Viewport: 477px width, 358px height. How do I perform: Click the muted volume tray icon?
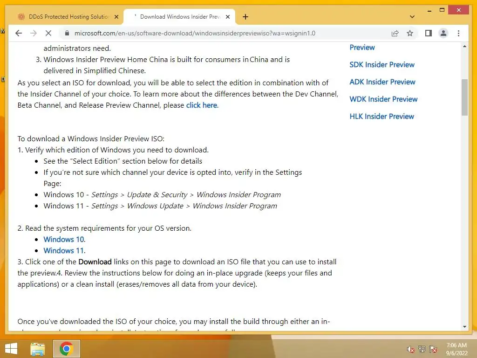click(x=410, y=350)
